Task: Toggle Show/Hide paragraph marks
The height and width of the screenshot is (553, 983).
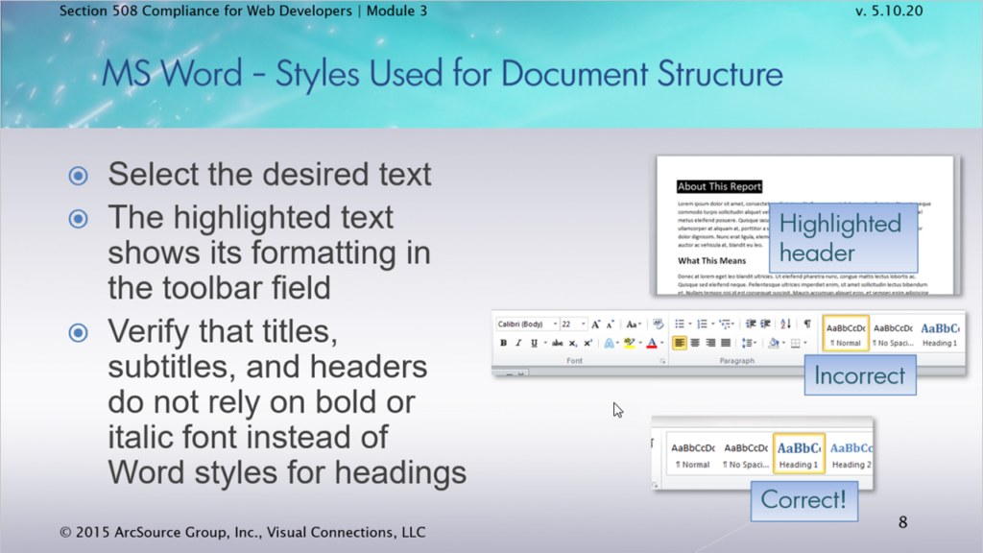Action: (806, 325)
